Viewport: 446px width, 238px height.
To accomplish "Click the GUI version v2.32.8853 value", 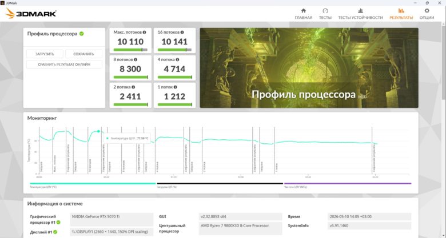I will (240, 216).
